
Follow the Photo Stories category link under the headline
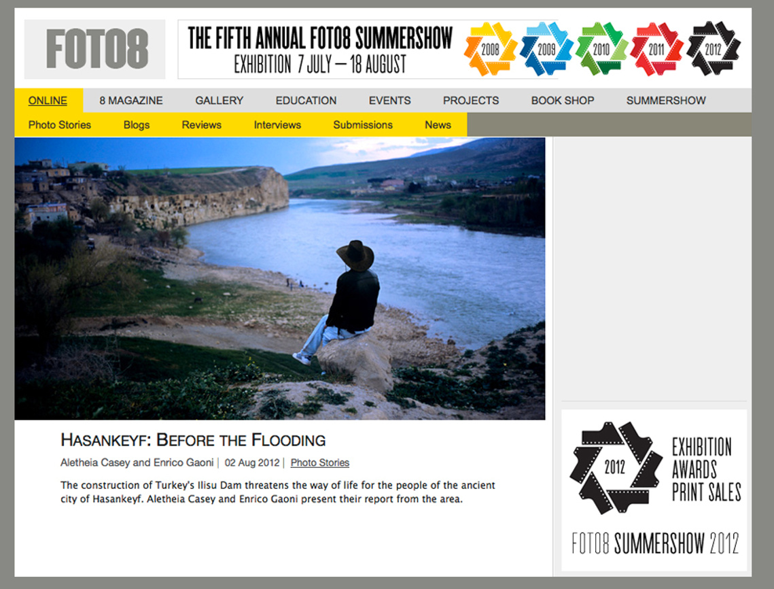click(x=320, y=462)
